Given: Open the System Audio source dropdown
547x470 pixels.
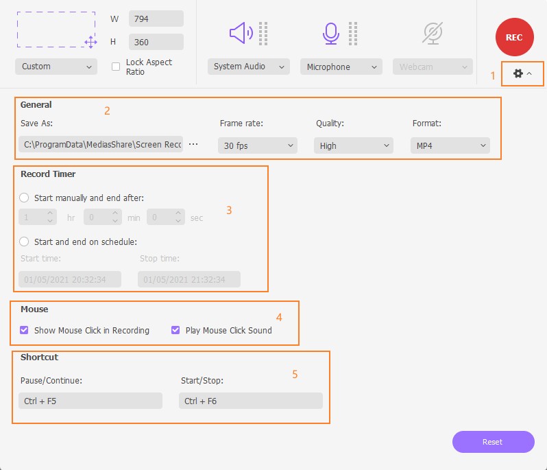Looking at the screenshot, I should (247, 67).
